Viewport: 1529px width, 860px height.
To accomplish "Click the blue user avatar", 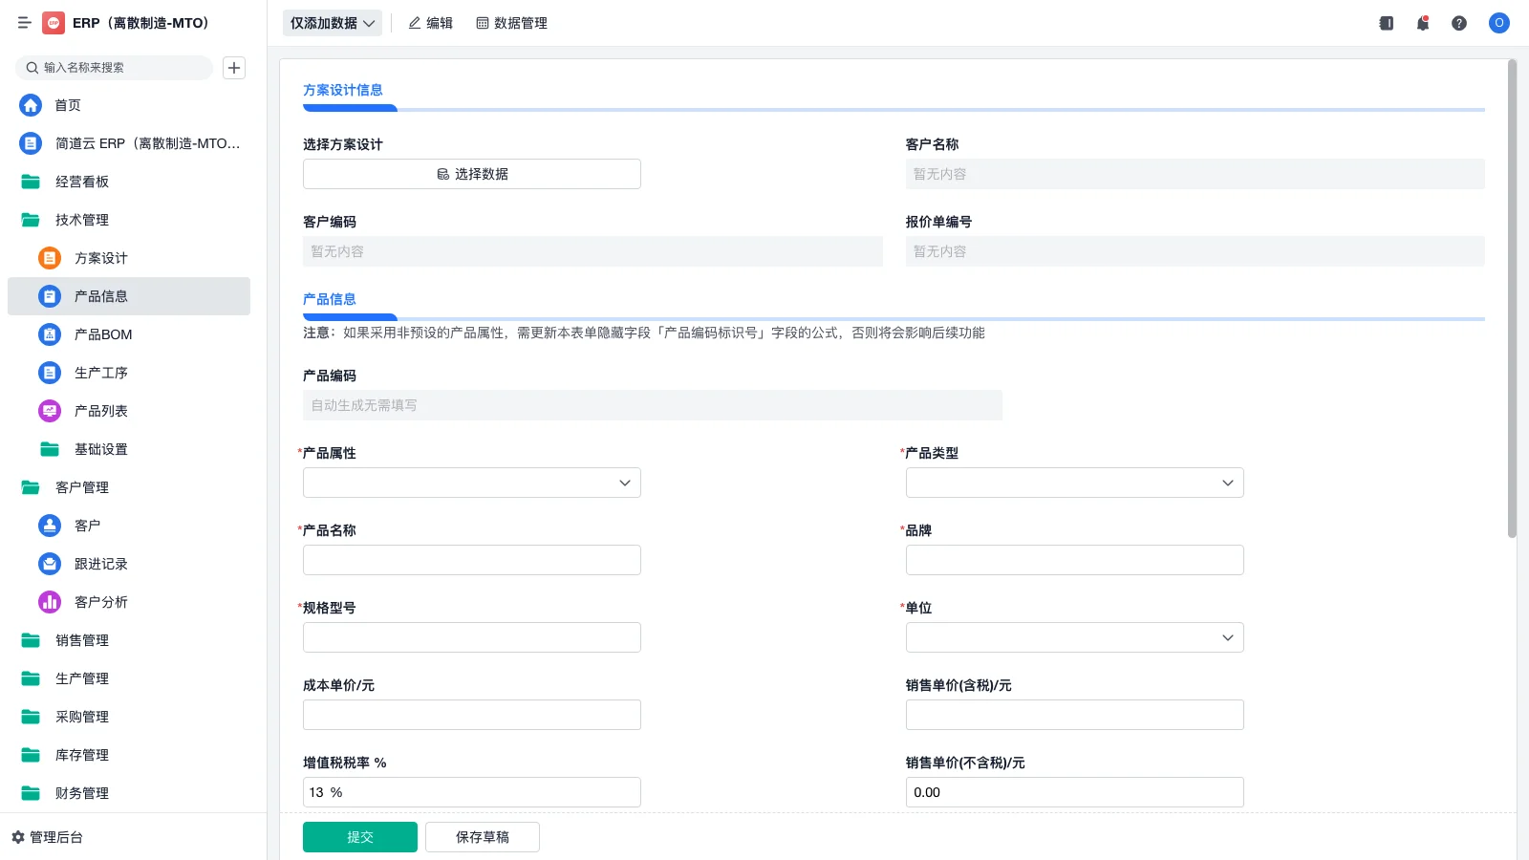I will click(1497, 23).
